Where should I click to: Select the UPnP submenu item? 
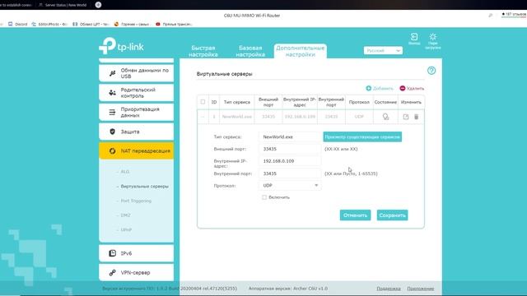point(126,230)
